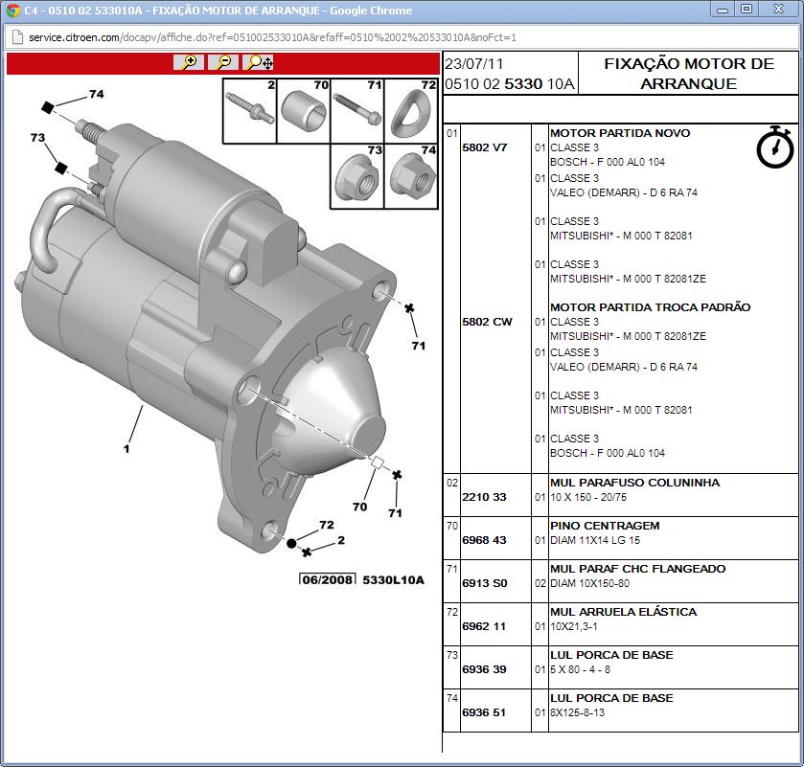Click MUL PARAF CHC FLANGEADO description
Image resolution: width=804 pixels, height=767 pixels.
(638, 569)
